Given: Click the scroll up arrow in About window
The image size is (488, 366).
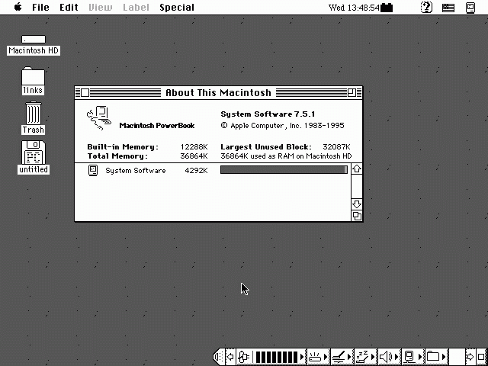Looking at the screenshot, I should click(x=357, y=169).
